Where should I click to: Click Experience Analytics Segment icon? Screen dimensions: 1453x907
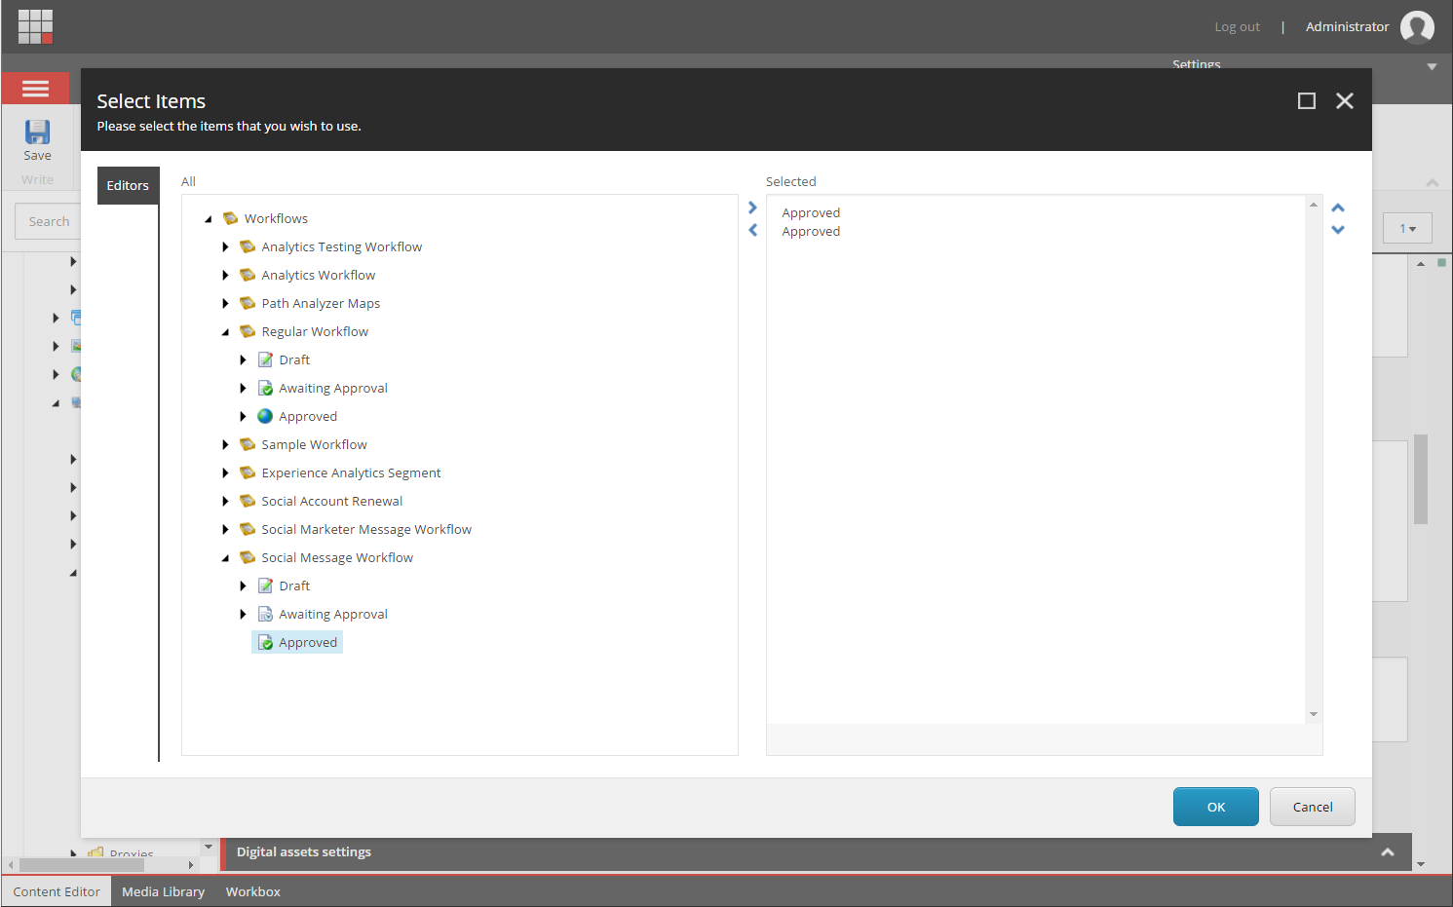point(248,472)
